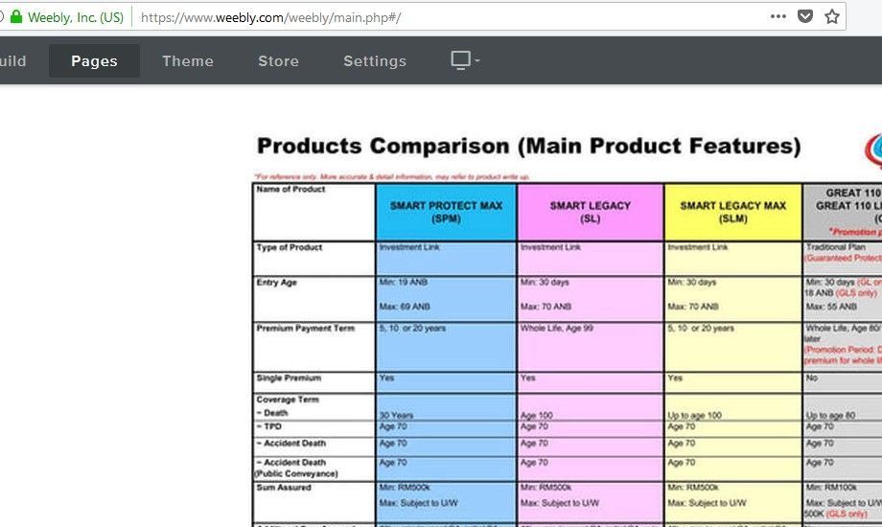The height and width of the screenshot is (527, 882).
Task: Open the Settings tab
Action: (x=375, y=61)
